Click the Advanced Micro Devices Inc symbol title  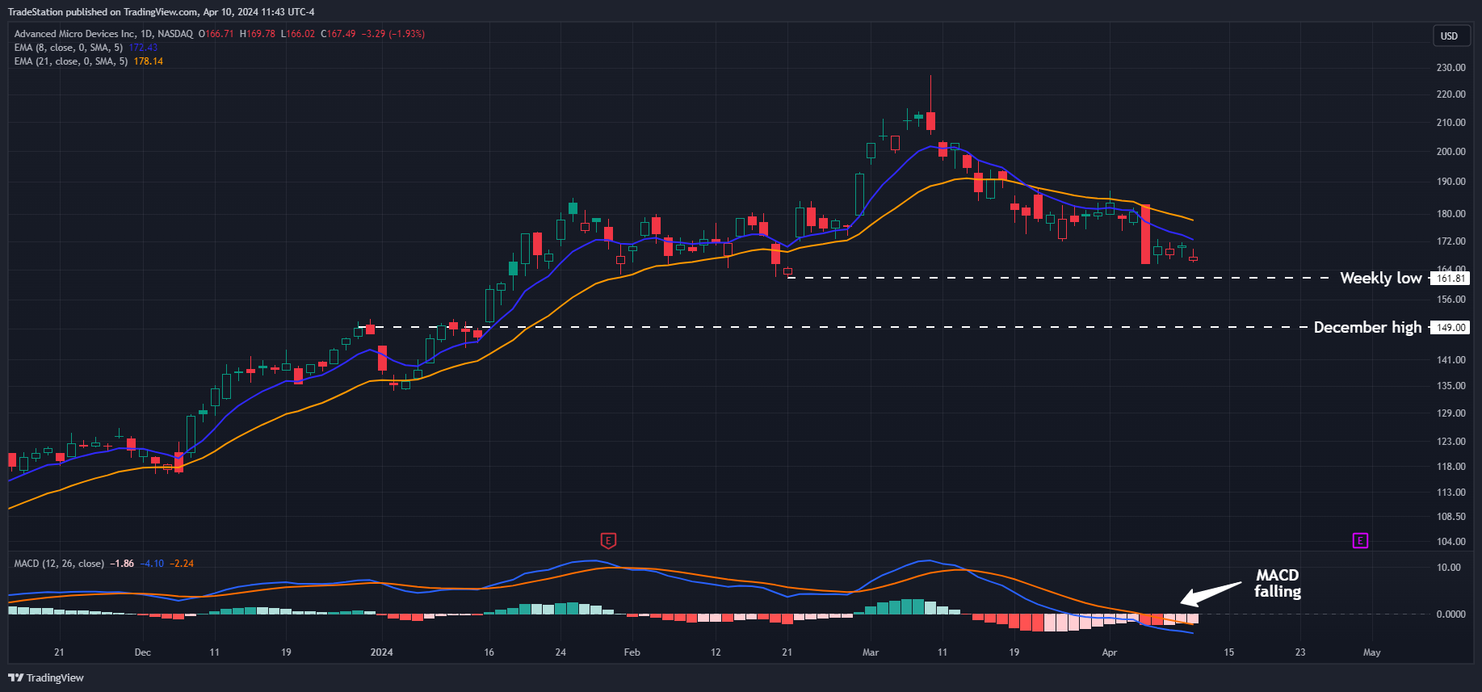point(75,34)
